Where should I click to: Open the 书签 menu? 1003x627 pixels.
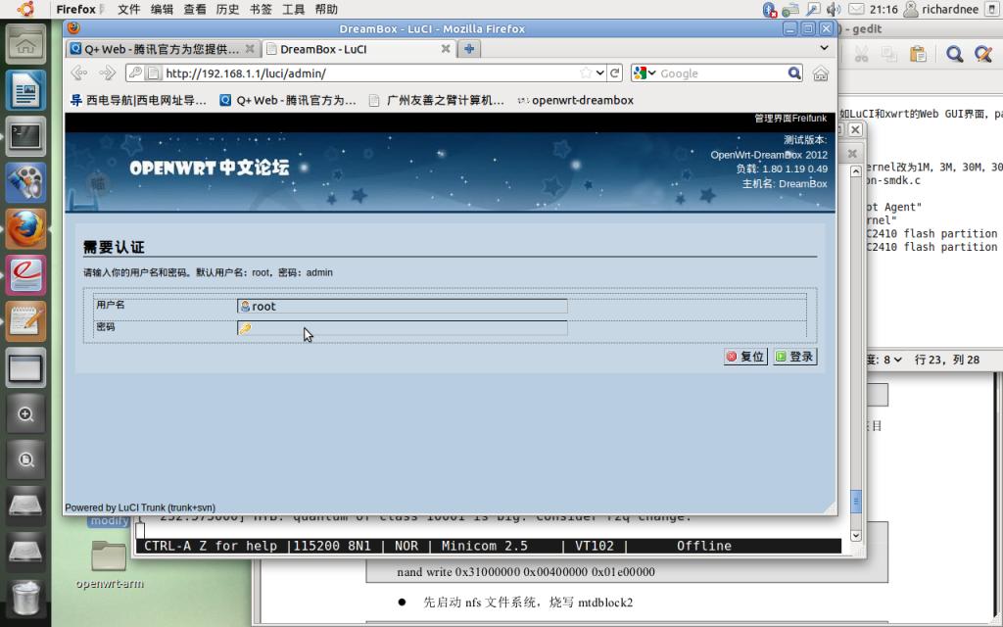tap(261, 9)
